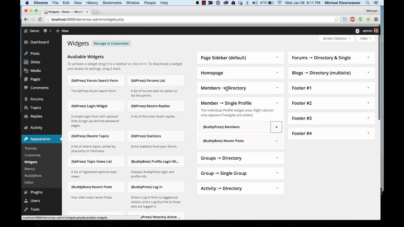Click the browser back arrow
Viewport: 404px width, 227px height.
(26, 19)
